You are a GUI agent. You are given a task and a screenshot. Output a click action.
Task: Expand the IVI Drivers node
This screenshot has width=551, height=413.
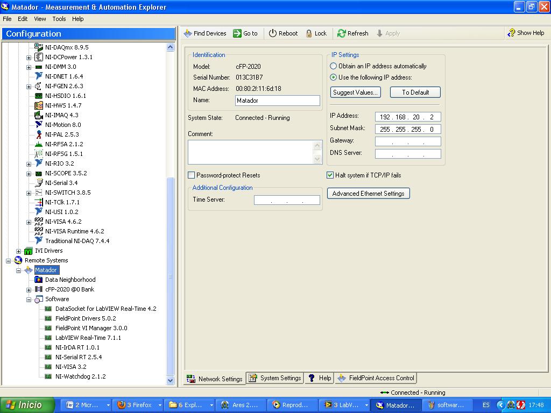pyautogui.click(x=19, y=251)
